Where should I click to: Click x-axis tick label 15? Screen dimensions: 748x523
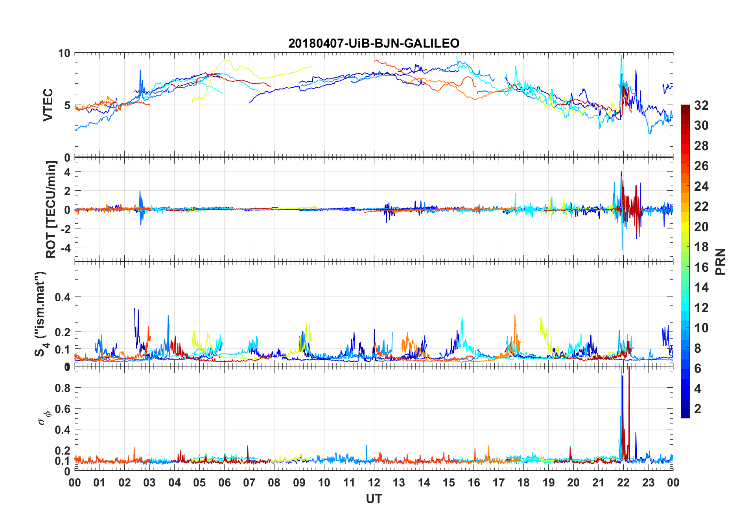449,482
